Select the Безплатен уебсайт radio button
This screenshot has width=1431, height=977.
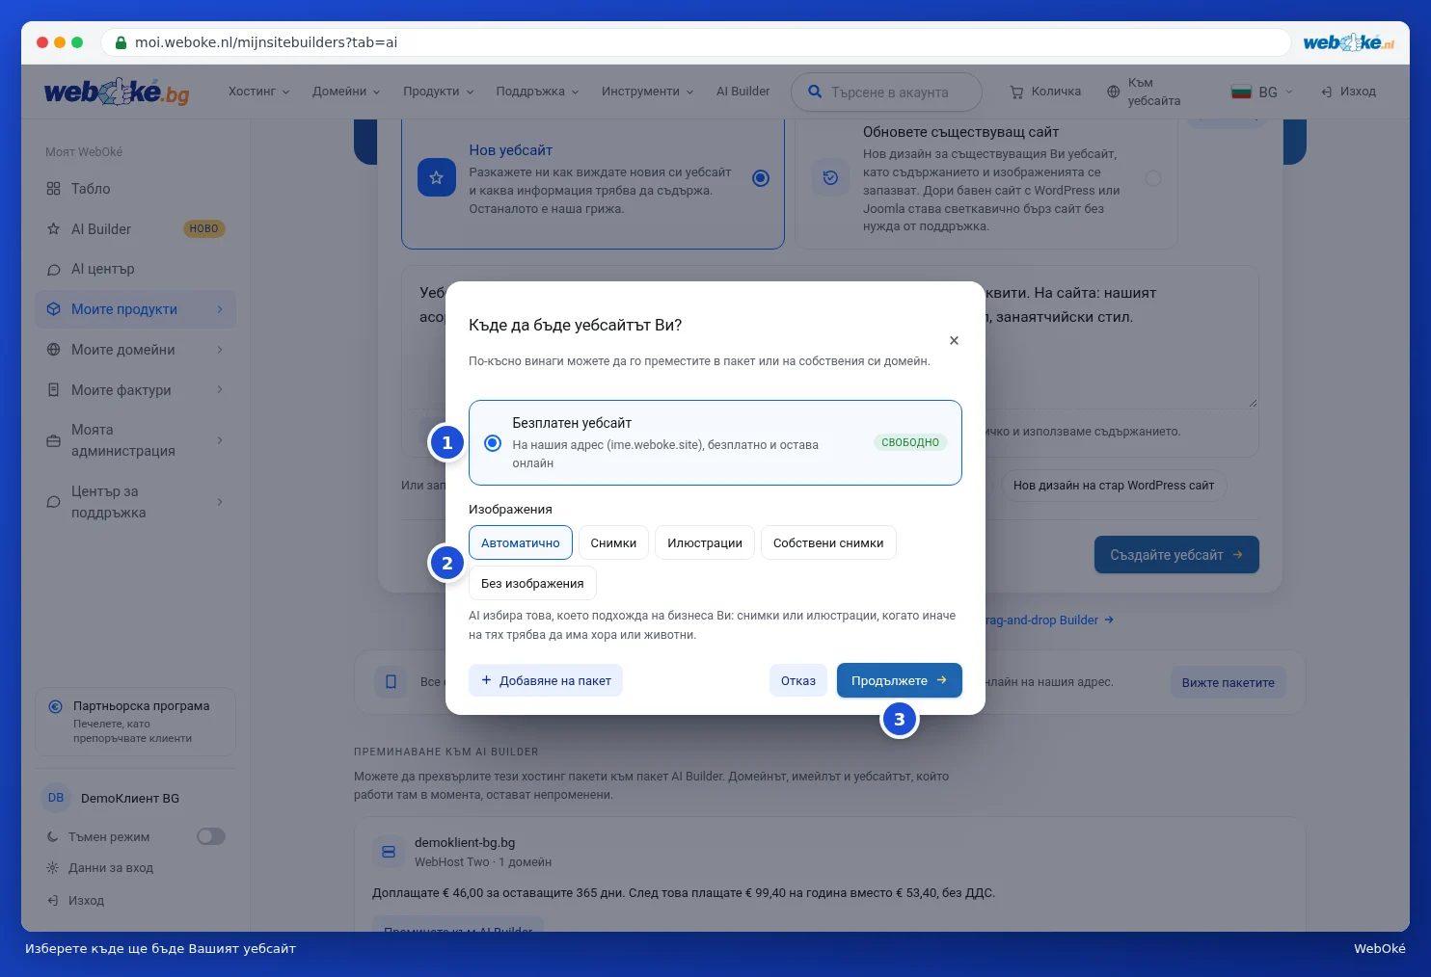[x=493, y=443]
